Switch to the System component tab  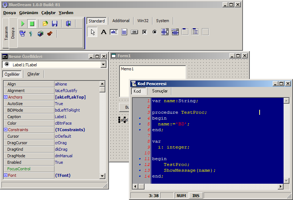tap(163, 21)
